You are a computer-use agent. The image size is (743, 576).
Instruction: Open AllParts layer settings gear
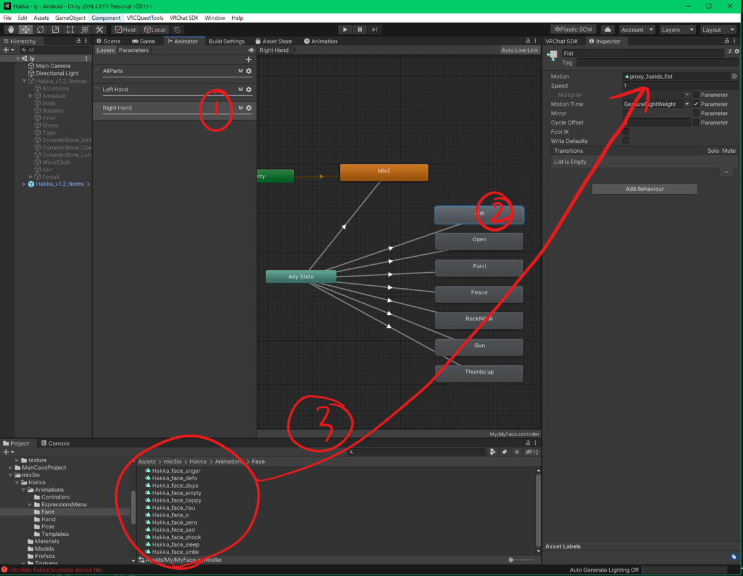249,71
